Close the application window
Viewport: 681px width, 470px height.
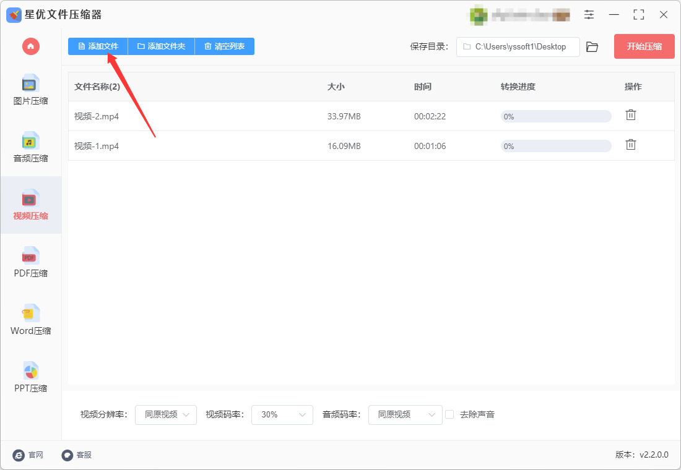[x=664, y=15]
